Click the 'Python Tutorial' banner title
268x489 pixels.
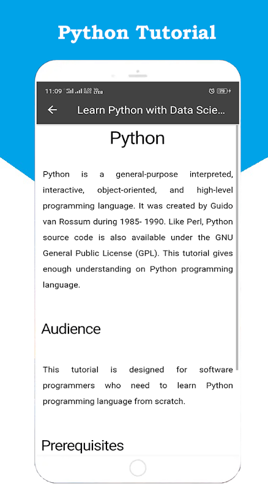click(x=137, y=32)
